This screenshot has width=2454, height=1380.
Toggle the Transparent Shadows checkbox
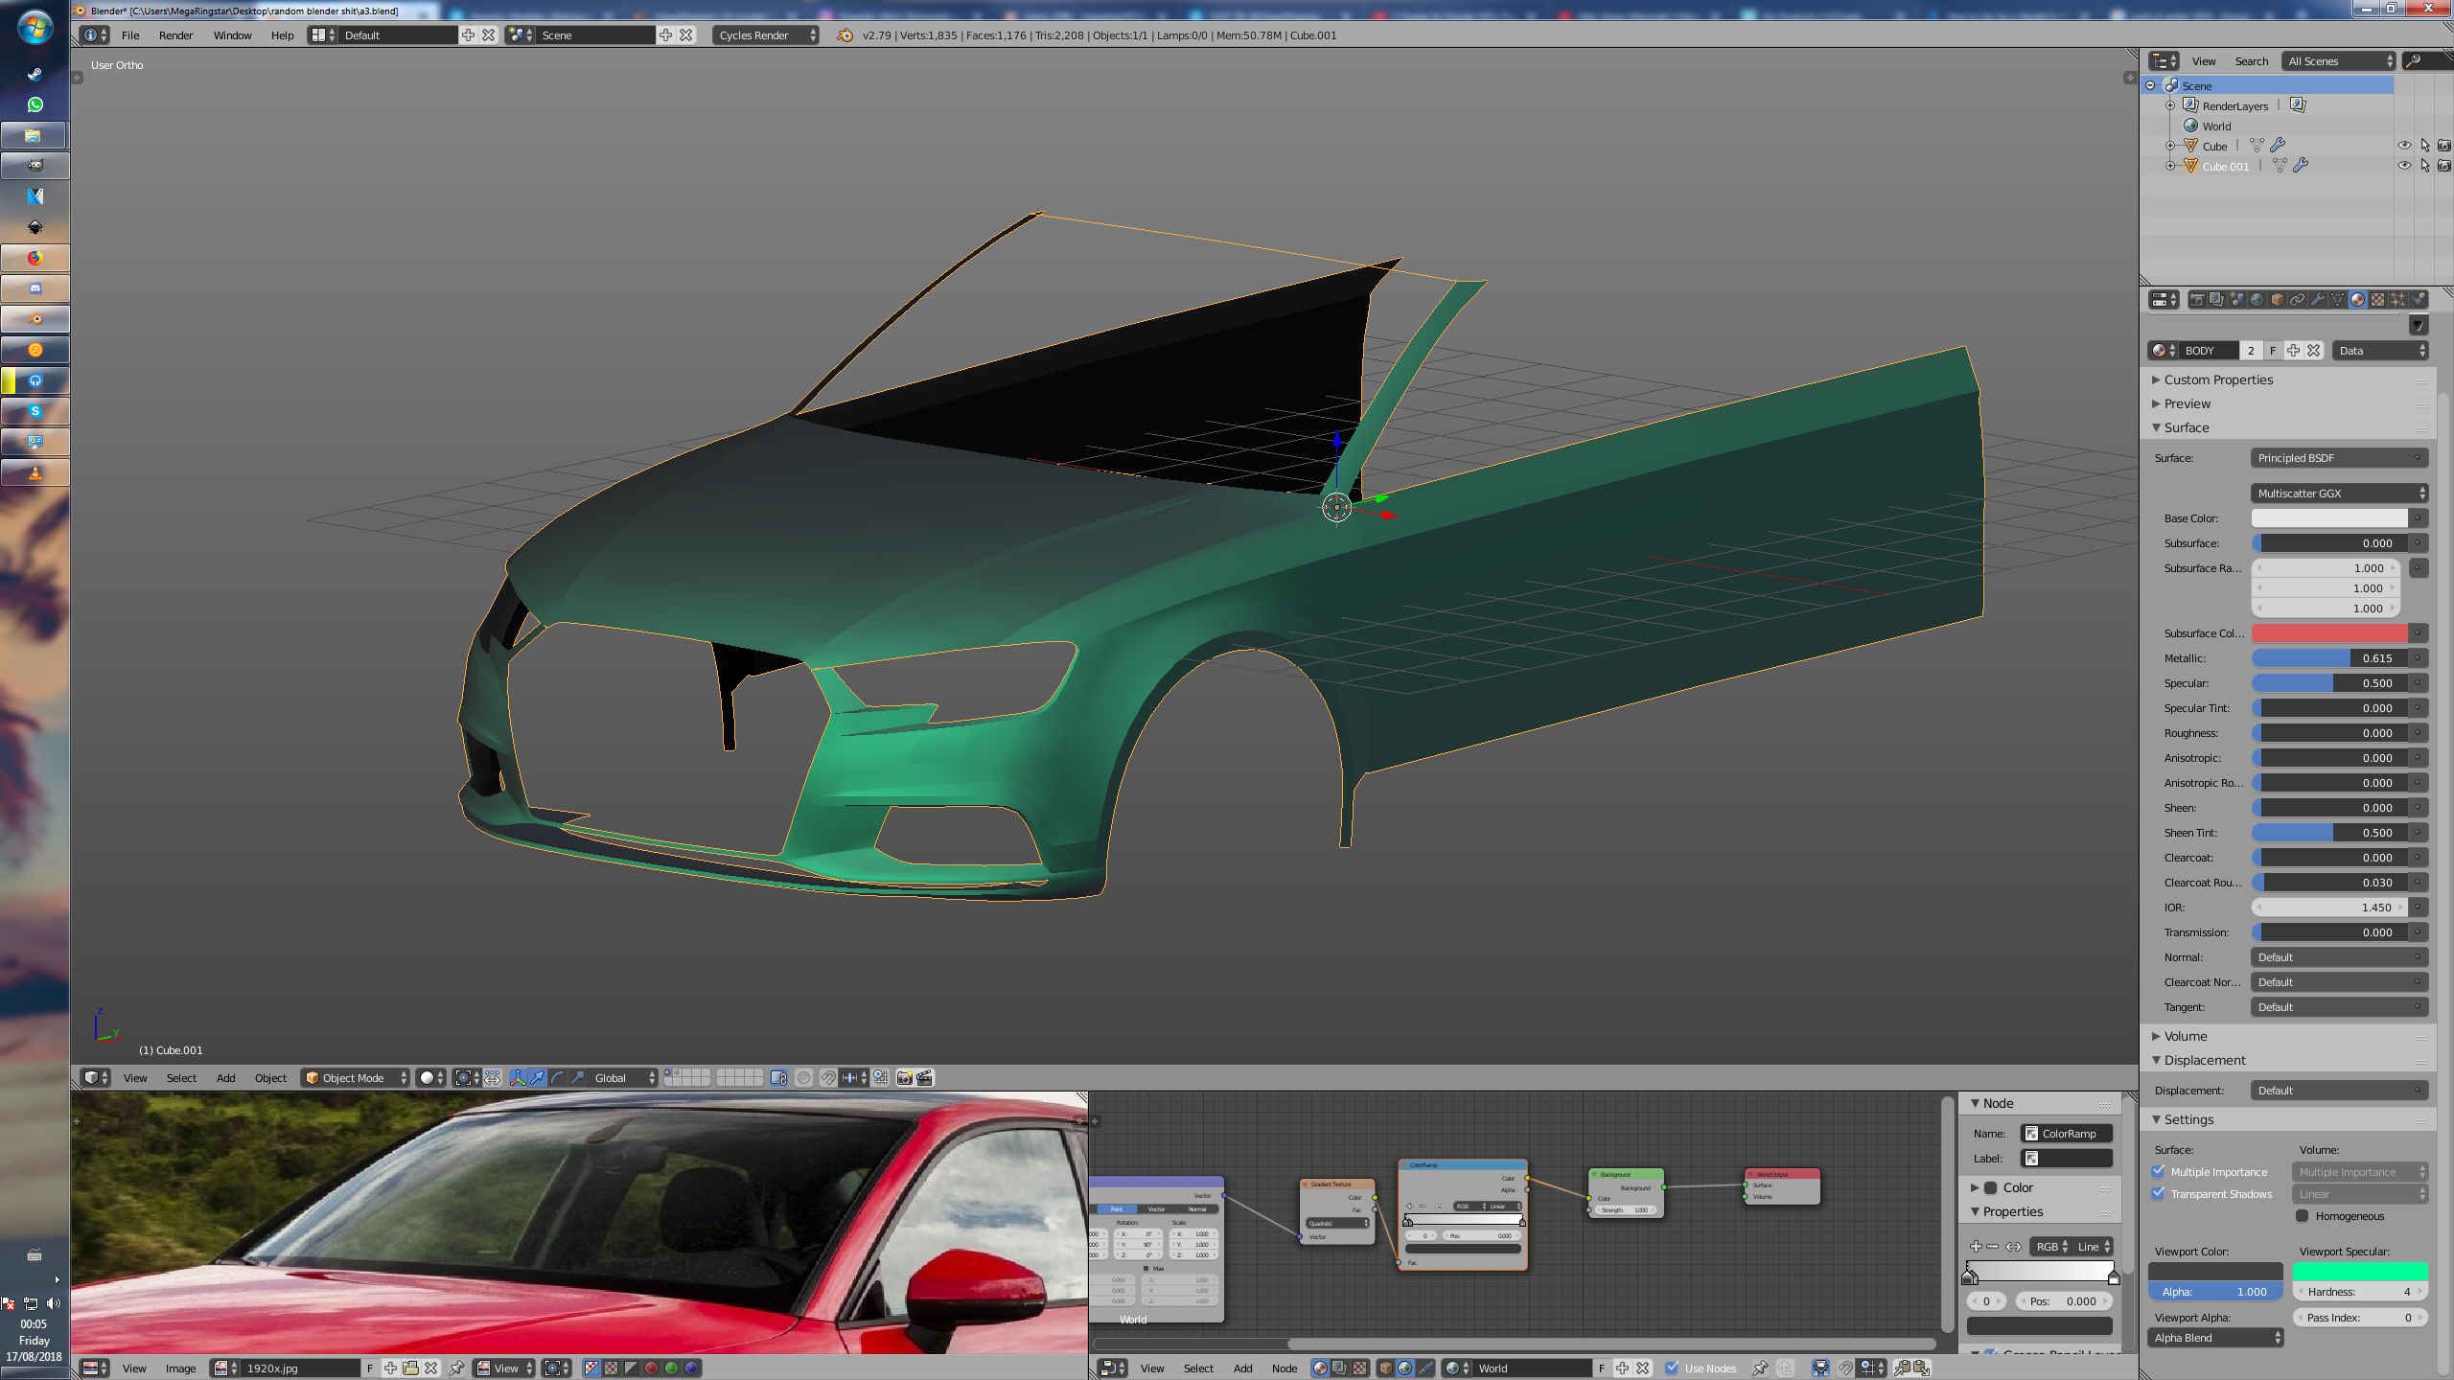tap(2159, 1193)
